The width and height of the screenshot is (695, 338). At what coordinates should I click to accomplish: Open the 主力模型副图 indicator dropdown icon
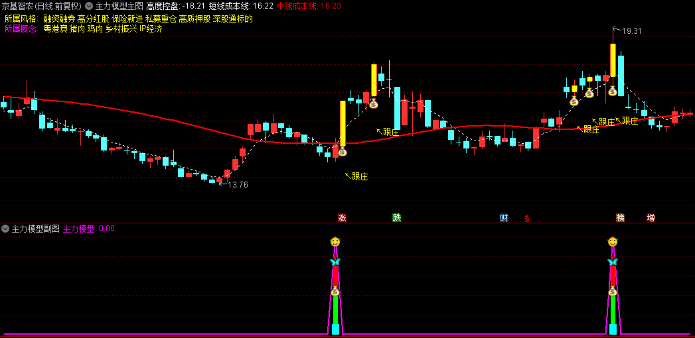click(5, 229)
